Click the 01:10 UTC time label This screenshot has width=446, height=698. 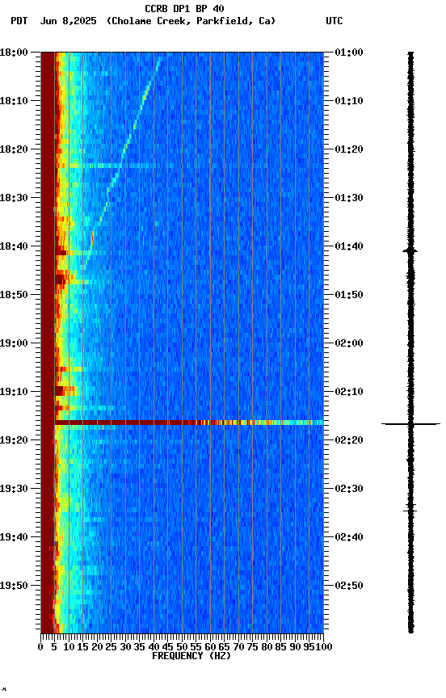pyautogui.click(x=349, y=101)
